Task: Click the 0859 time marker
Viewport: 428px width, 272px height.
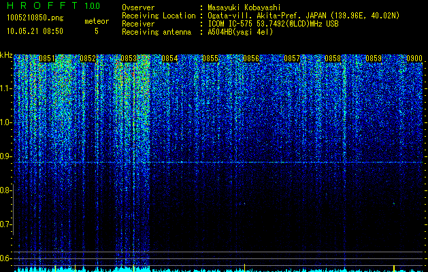Action: (374, 58)
